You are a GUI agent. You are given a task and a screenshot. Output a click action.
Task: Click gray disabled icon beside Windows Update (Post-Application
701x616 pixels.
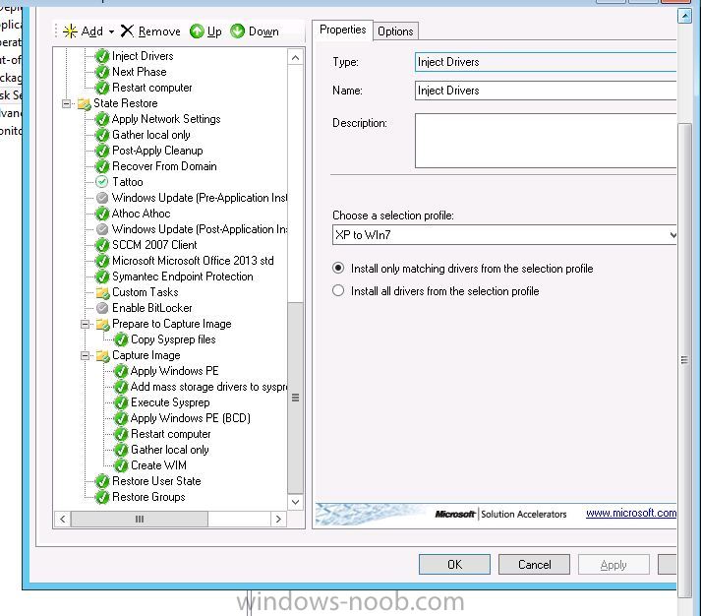pyautogui.click(x=102, y=229)
